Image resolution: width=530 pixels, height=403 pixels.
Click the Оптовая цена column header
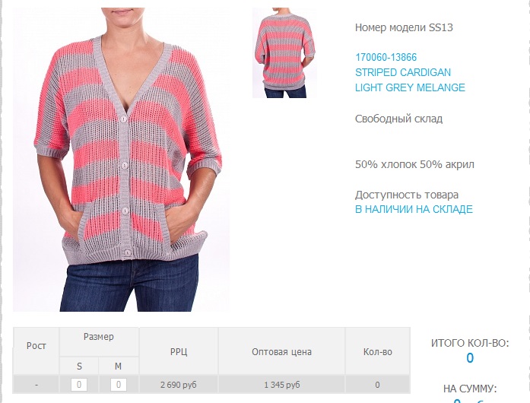coord(281,351)
